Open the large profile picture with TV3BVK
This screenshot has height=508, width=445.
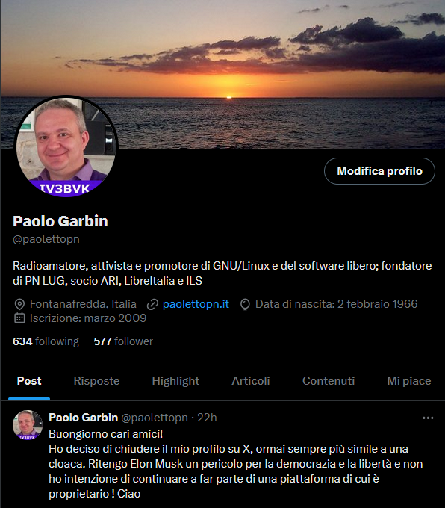pyautogui.click(x=66, y=146)
